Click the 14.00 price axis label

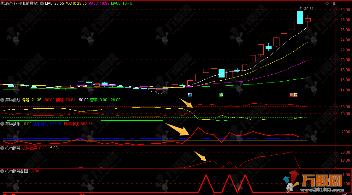point(345,90)
